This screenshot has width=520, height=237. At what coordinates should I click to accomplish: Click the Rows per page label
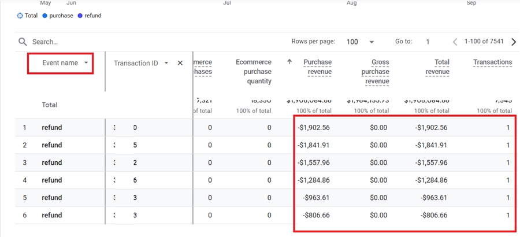(313, 42)
